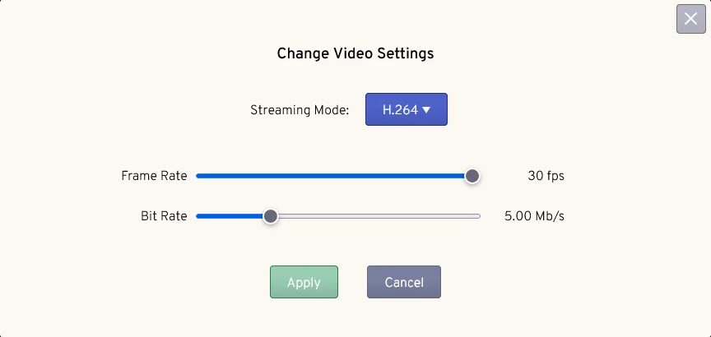The height and width of the screenshot is (337, 711).
Task: Set Bit Rate to minimum at track start
Action: (197, 216)
